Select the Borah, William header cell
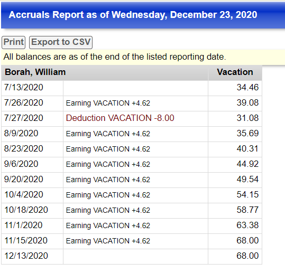 [x=105, y=72]
